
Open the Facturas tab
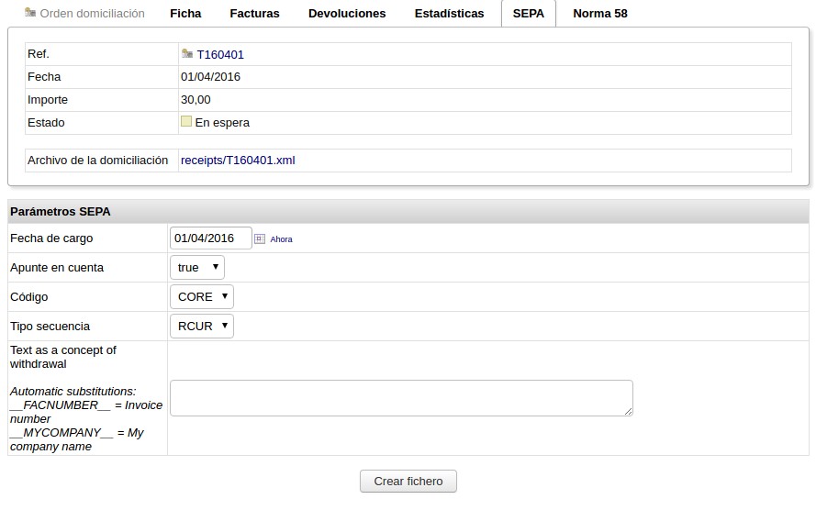tap(254, 14)
